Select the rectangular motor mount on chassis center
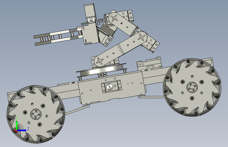 click(x=112, y=87)
